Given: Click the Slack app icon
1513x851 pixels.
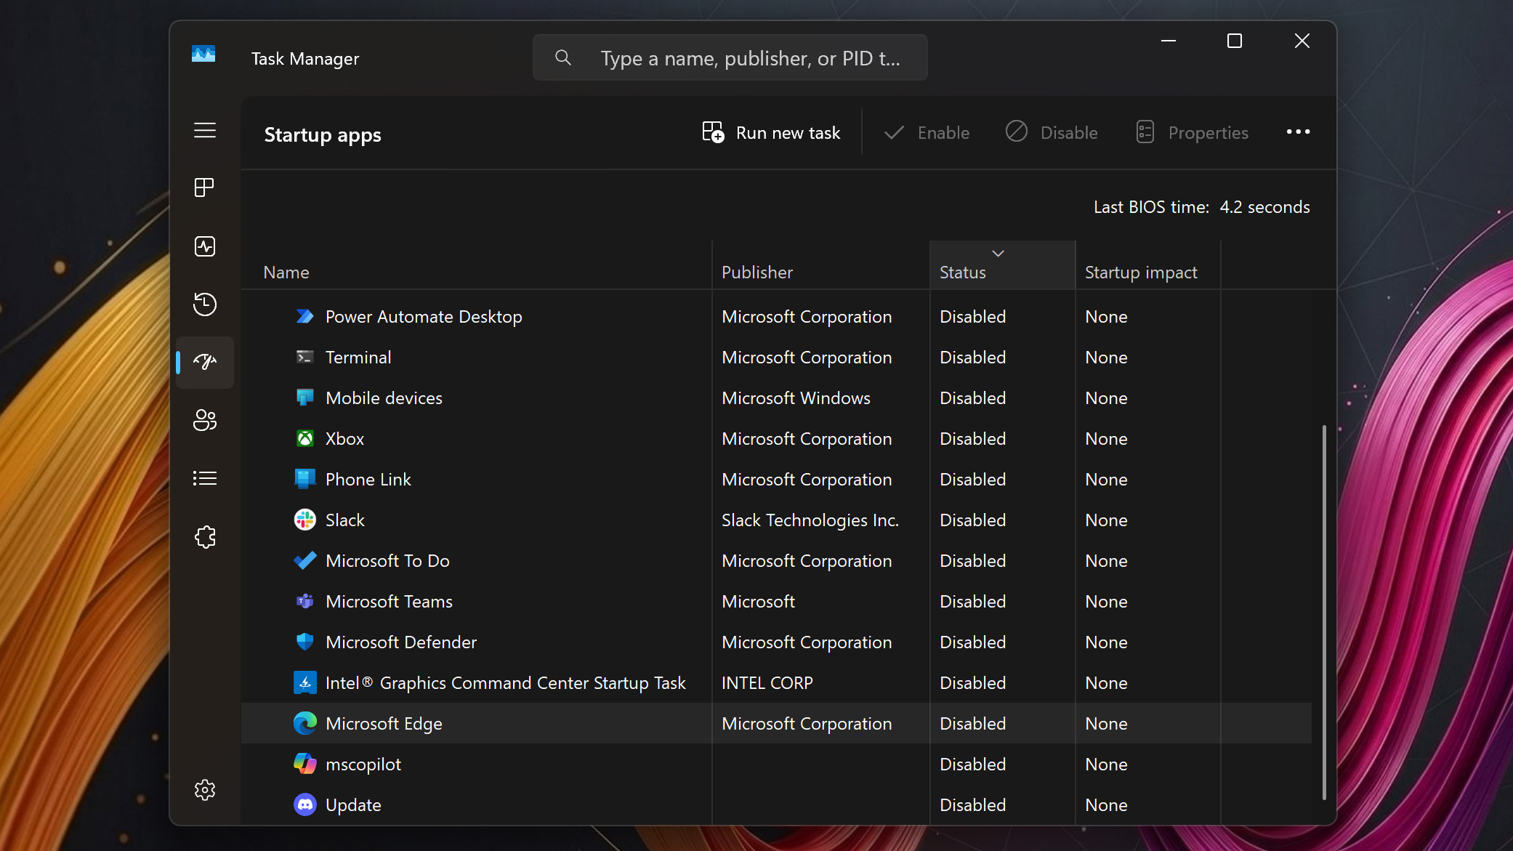Looking at the screenshot, I should click(x=305, y=520).
